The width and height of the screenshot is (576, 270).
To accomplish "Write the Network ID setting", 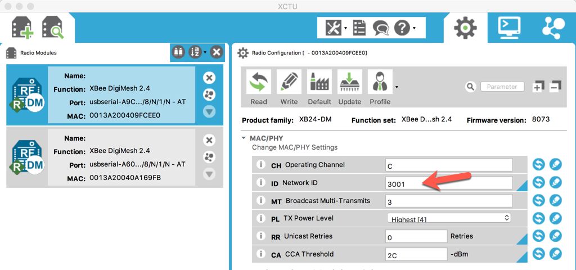I will click(556, 183).
